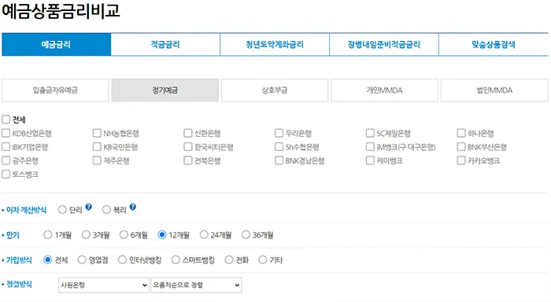Screen dimensions: 551x302
Task: Choose the 입출금자유예금 product type
Action: (x=55, y=90)
